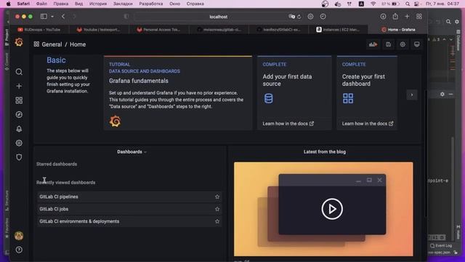Click the data source database icon
The width and height of the screenshot is (465, 262).
click(268, 98)
